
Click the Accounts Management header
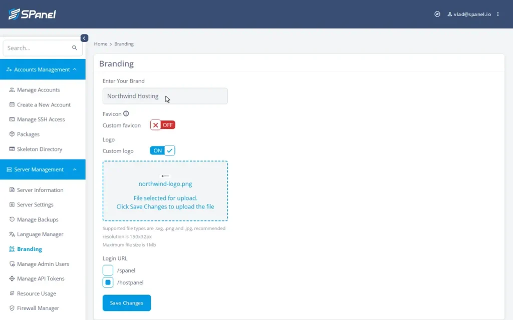tap(43, 69)
